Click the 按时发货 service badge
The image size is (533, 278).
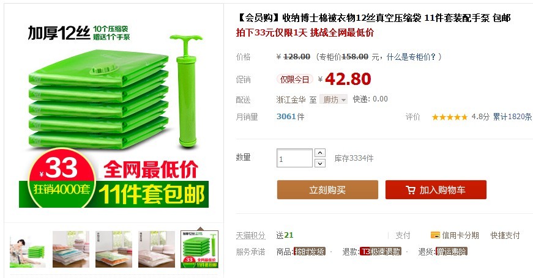click(310, 252)
